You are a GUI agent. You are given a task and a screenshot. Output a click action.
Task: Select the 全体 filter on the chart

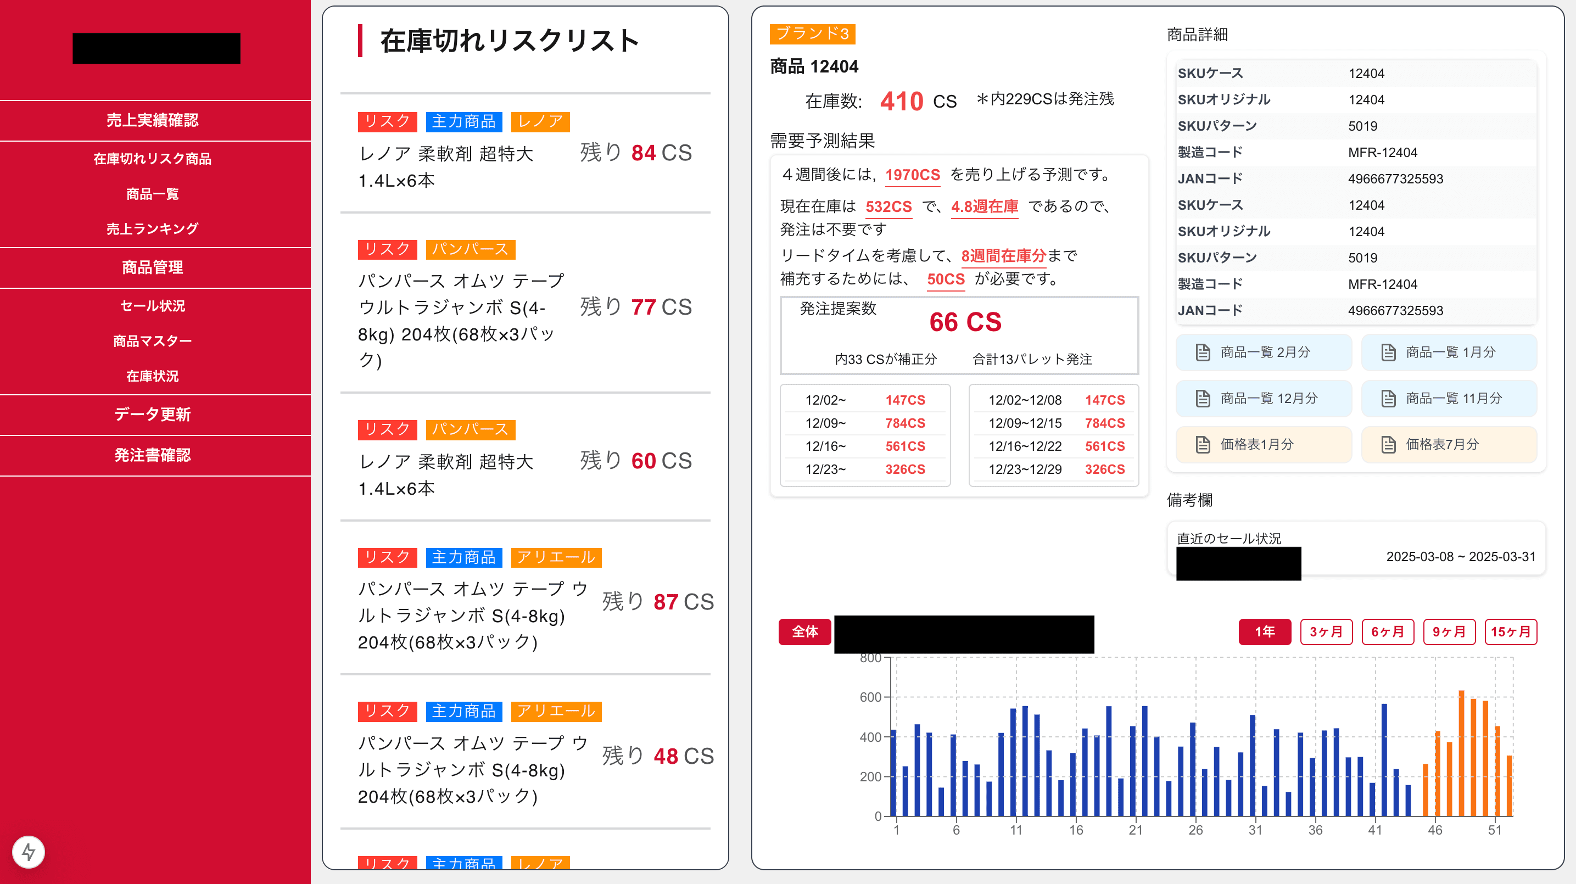[x=804, y=632]
